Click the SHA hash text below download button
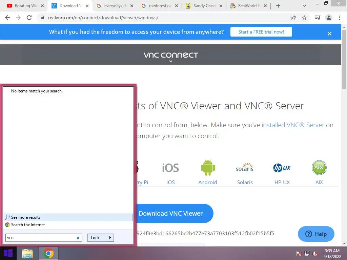 (x=205, y=234)
